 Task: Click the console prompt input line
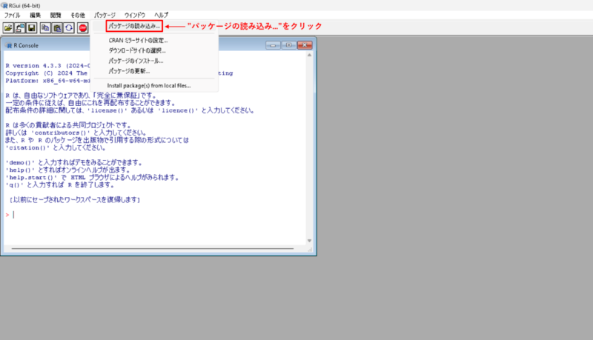(155, 215)
